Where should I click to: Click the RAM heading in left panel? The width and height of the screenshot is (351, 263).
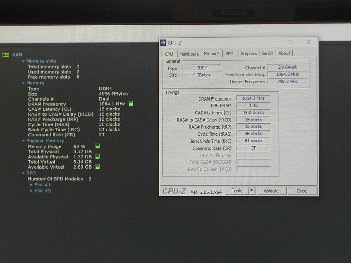coord(17,55)
